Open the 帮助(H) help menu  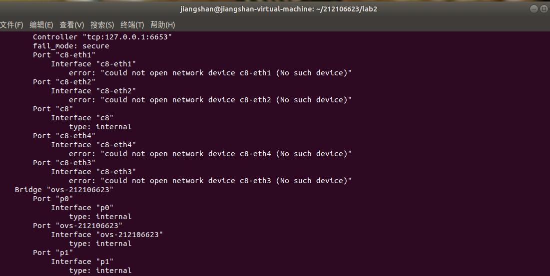163,25
